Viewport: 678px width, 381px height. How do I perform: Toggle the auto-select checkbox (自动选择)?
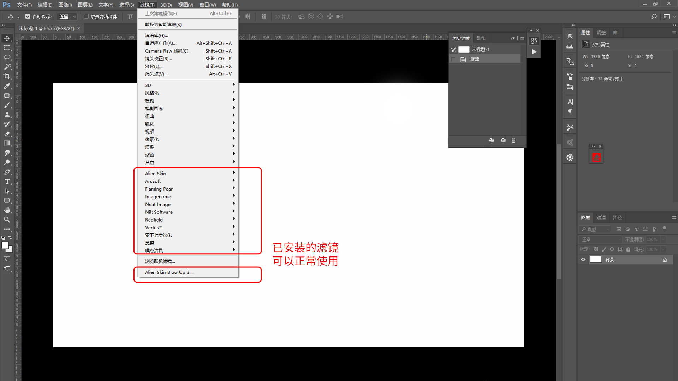pyautogui.click(x=28, y=17)
